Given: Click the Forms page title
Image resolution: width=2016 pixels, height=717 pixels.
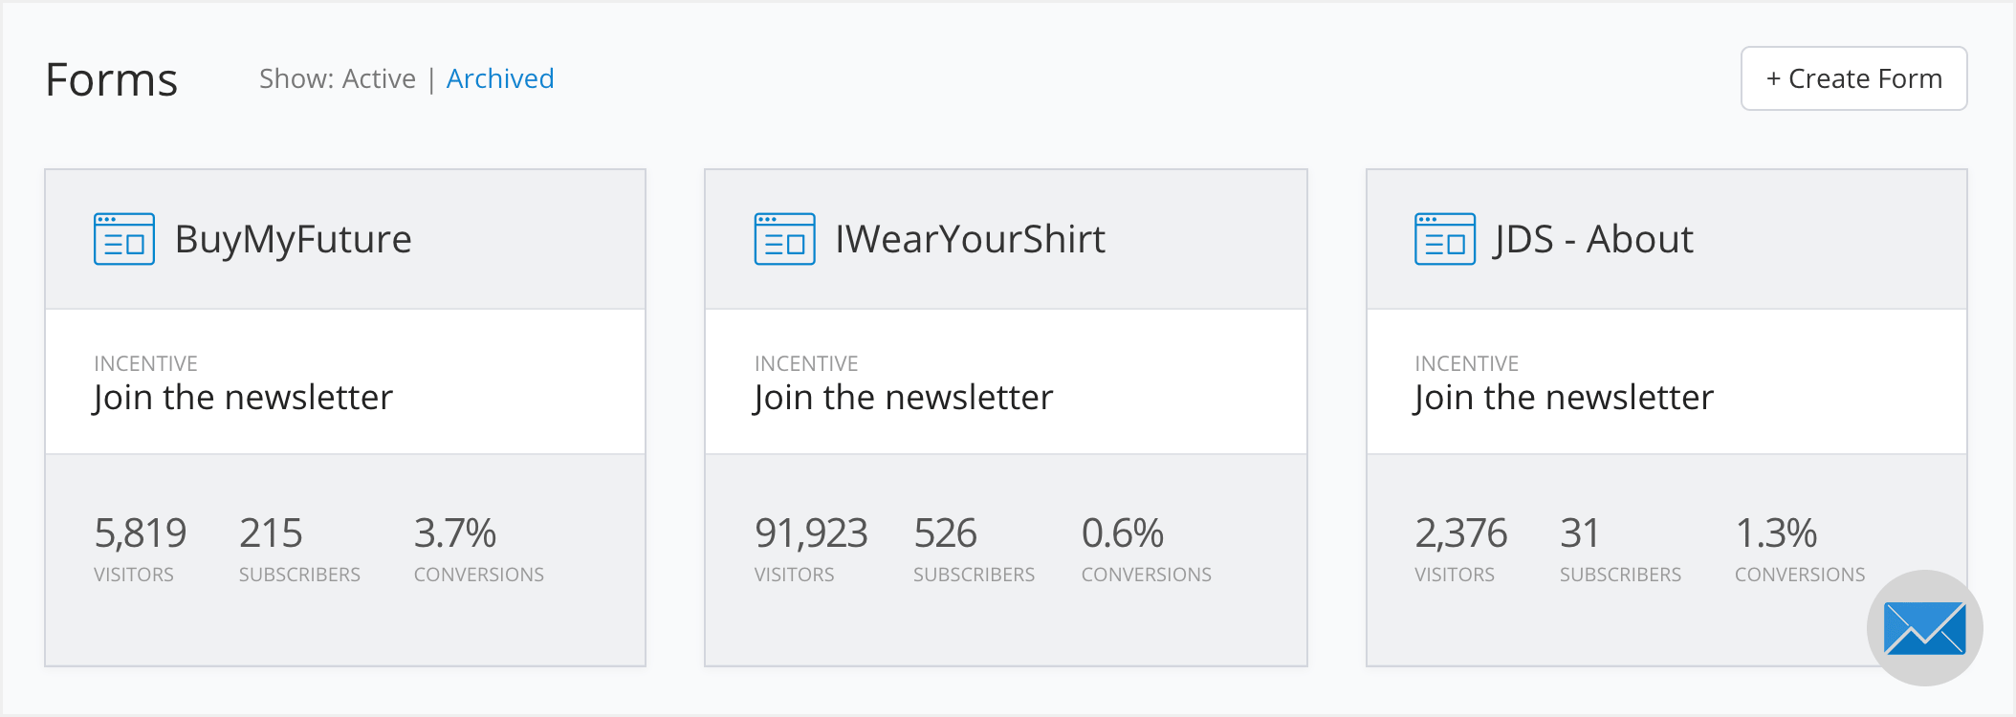Looking at the screenshot, I should tap(112, 80).
